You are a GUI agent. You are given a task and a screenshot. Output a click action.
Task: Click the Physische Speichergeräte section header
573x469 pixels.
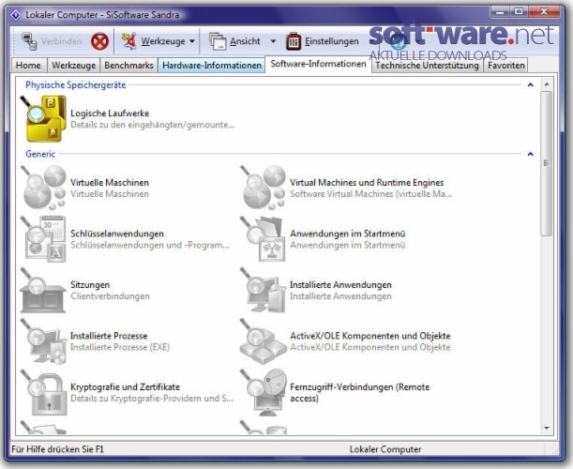coord(76,84)
